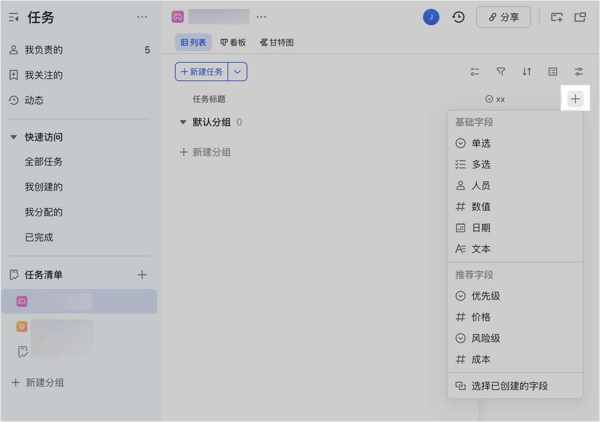The width and height of the screenshot is (600, 422).
Task: Click 选择已创建的字段 option
Action: click(x=515, y=386)
